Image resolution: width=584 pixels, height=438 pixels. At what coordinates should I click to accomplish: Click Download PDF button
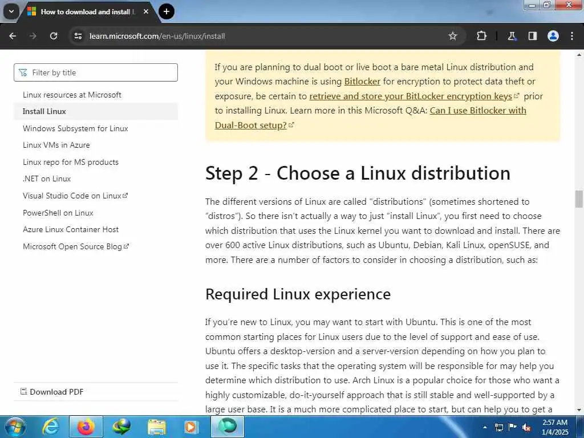click(x=52, y=391)
